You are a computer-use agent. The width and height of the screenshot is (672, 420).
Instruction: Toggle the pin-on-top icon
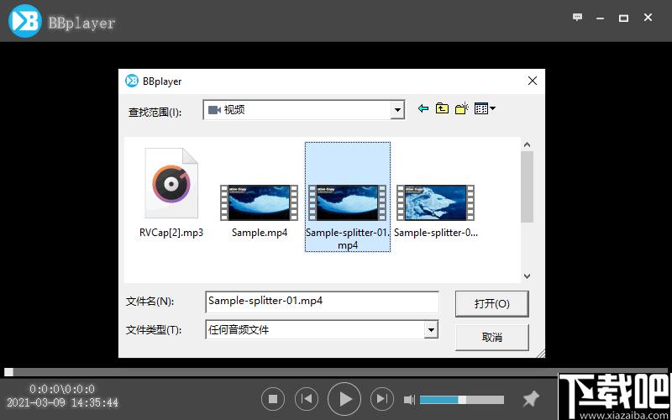tap(530, 399)
